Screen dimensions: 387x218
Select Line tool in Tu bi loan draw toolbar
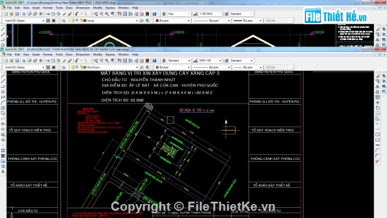pyautogui.click(x=3, y=76)
